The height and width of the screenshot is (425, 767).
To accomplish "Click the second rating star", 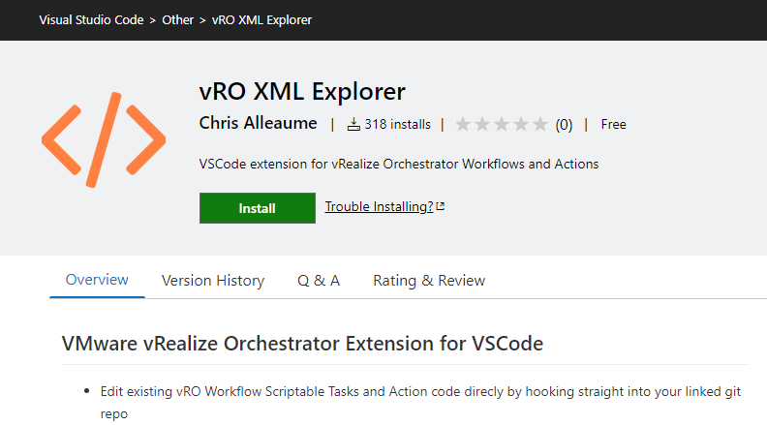I will click(482, 124).
